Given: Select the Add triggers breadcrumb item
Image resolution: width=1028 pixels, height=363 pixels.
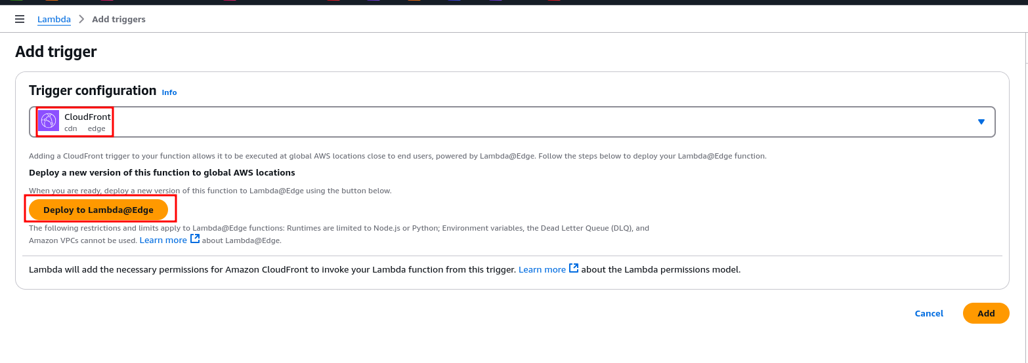Looking at the screenshot, I should pos(119,20).
